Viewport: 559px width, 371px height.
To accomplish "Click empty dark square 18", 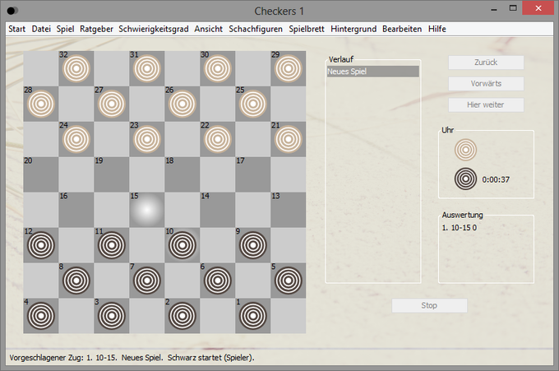I will pos(182,174).
